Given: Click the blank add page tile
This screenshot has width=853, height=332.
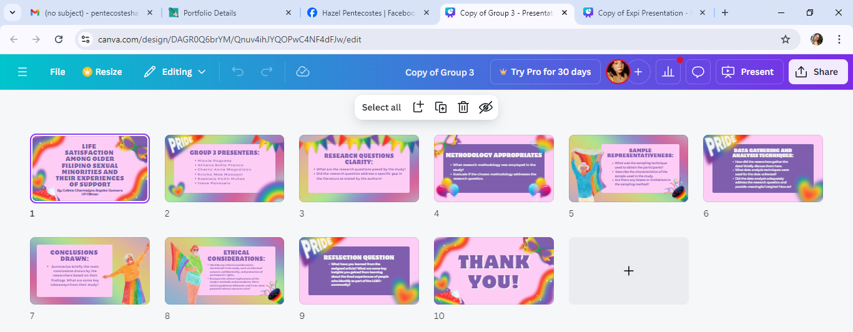Looking at the screenshot, I should click(628, 271).
